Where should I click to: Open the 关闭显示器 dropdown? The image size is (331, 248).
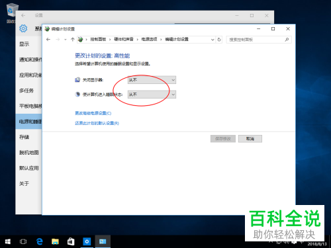(152, 80)
